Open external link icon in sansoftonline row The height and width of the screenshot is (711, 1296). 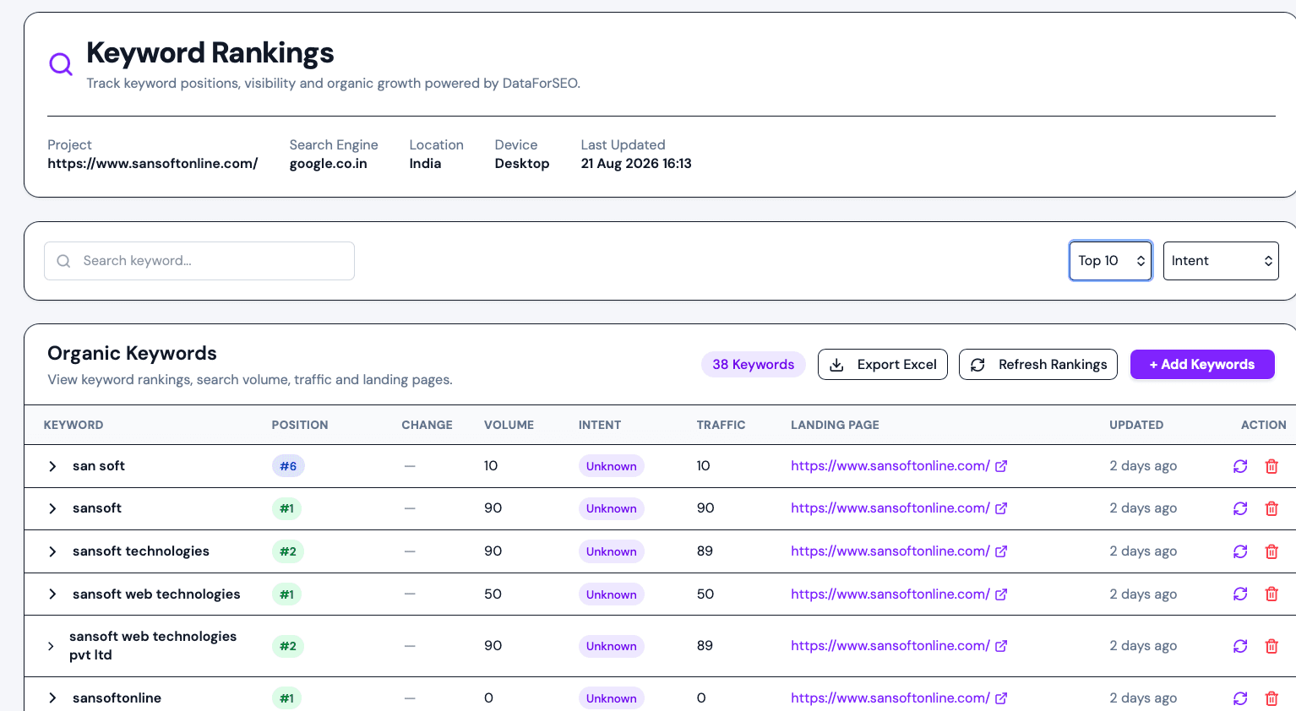point(1001,698)
